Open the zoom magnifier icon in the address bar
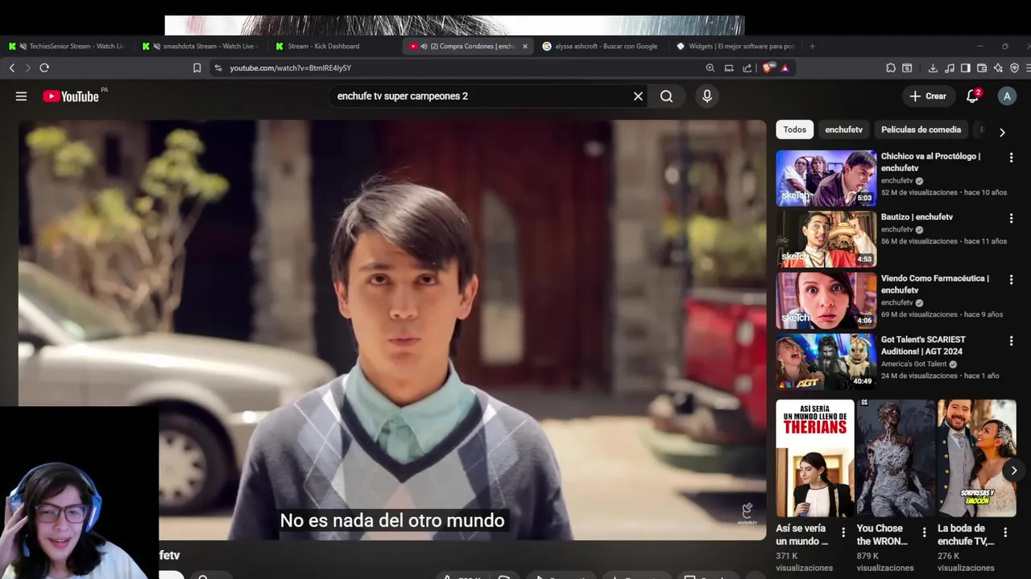This screenshot has height=579, width=1031. [x=710, y=68]
